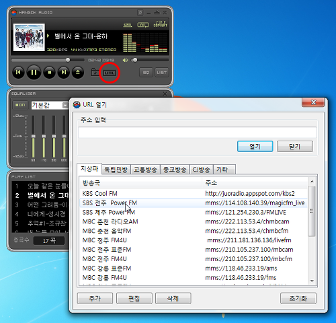This screenshot has height=323, width=336.
Task: Click the eject button
Action: [x=78, y=72]
